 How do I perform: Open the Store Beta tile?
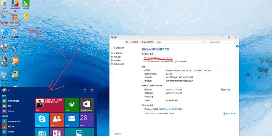coord(87,105)
